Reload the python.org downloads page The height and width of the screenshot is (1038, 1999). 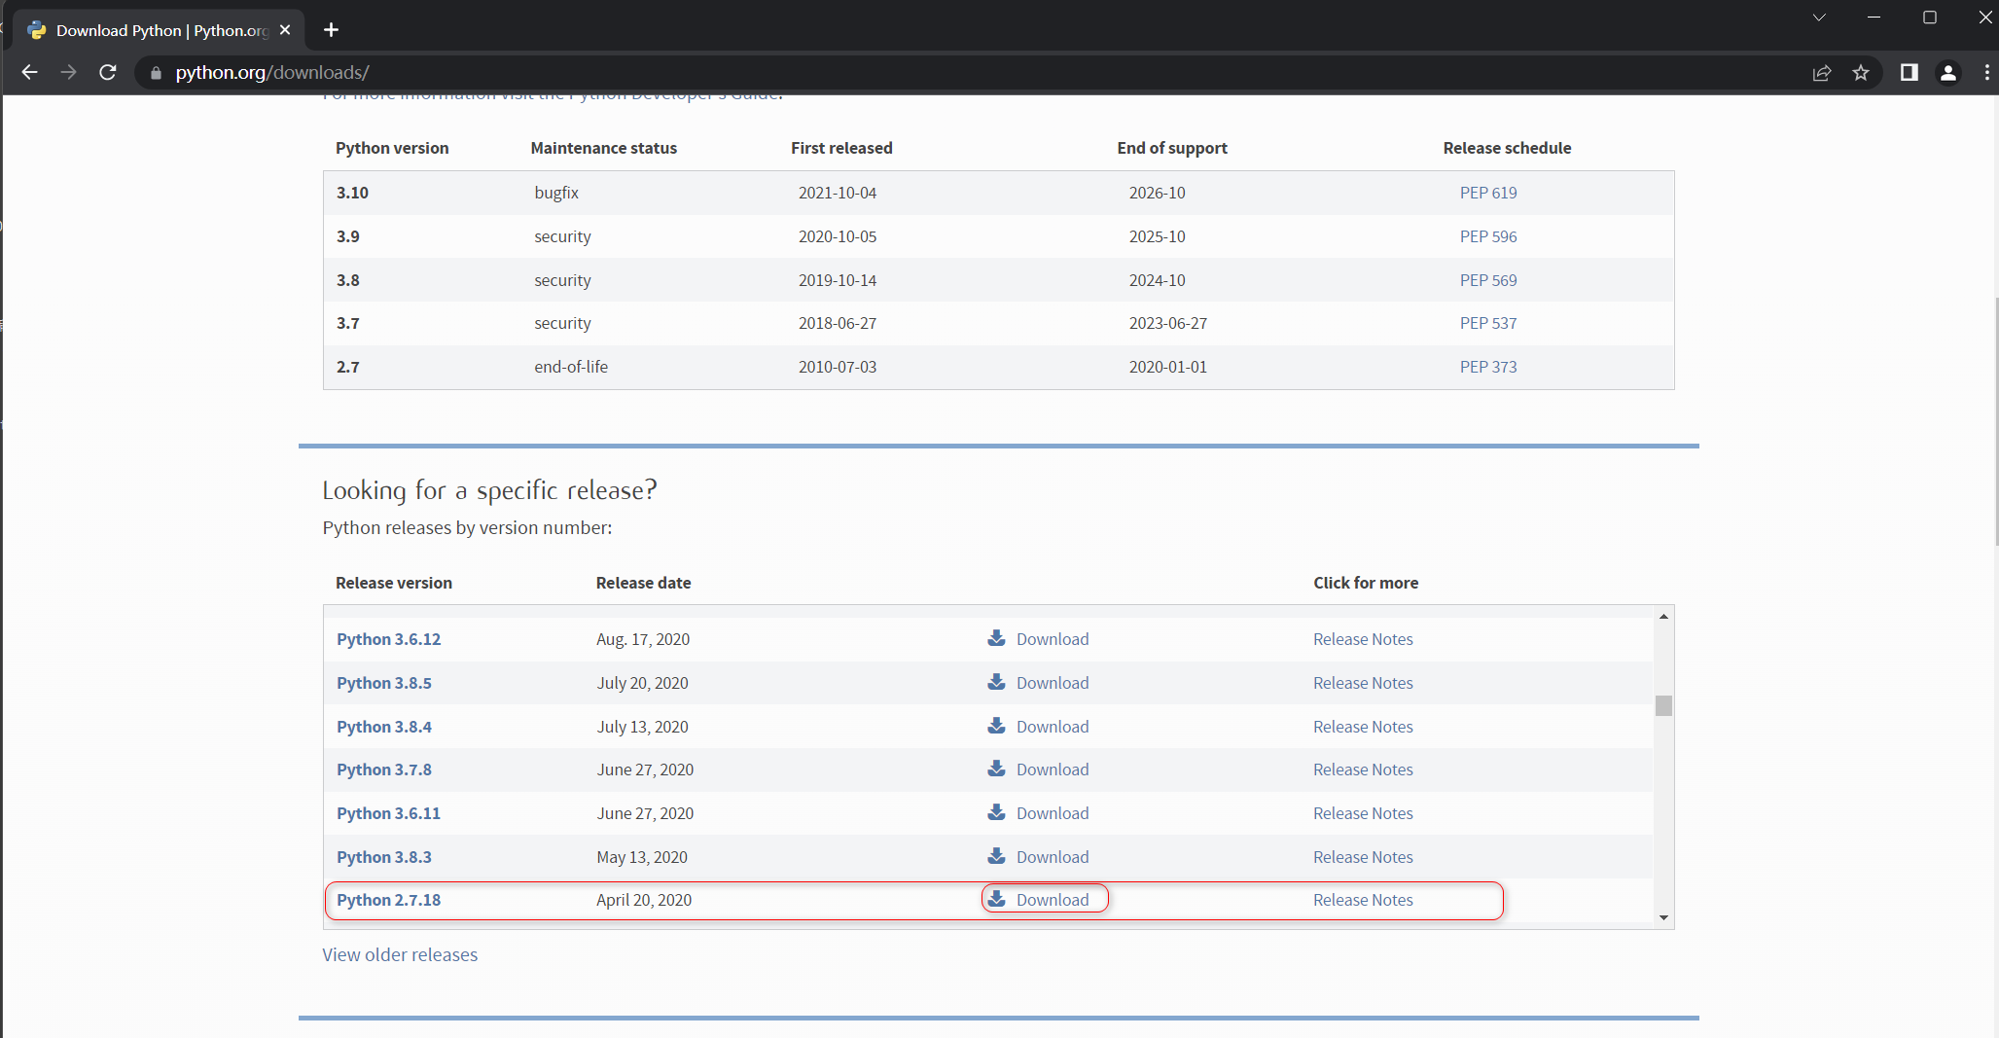pos(108,72)
